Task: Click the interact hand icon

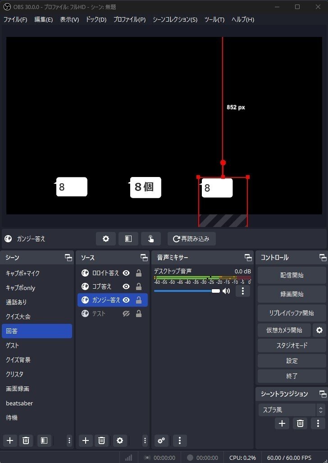Action: [x=150, y=239]
